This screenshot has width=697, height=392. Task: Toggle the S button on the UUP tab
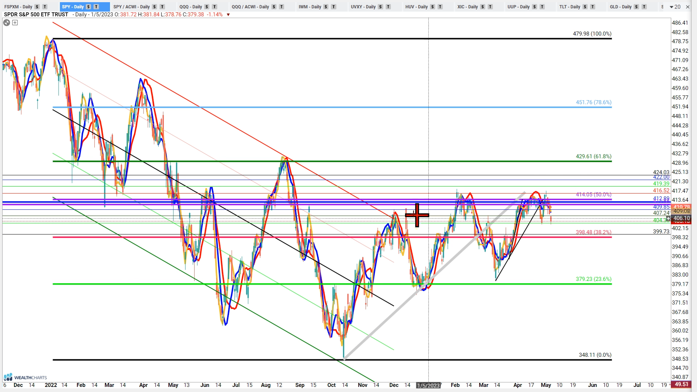point(534,7)
